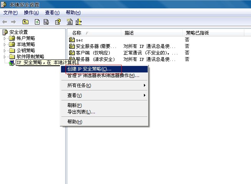Open the 帮助(H) menu in menu bar
This screenshot has width=251, height=184.
pos(73,13)
